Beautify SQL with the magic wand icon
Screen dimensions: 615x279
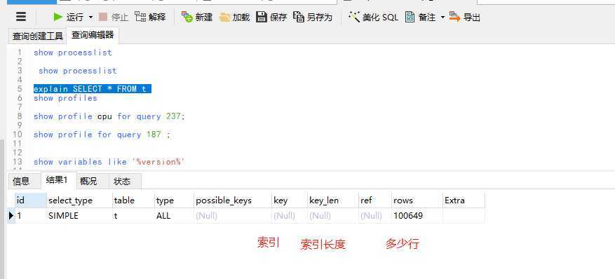(x=354, y=17)
